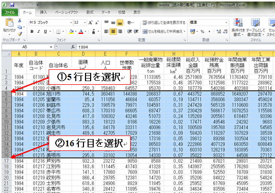Toggle align text right
Screen dimensions: 275x193
(120, 31)
